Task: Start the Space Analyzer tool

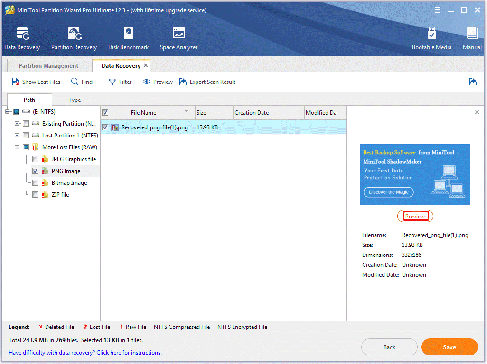Action: point(178,34)
